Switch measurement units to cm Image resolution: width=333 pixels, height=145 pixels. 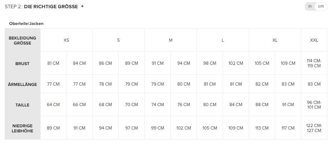321,6
